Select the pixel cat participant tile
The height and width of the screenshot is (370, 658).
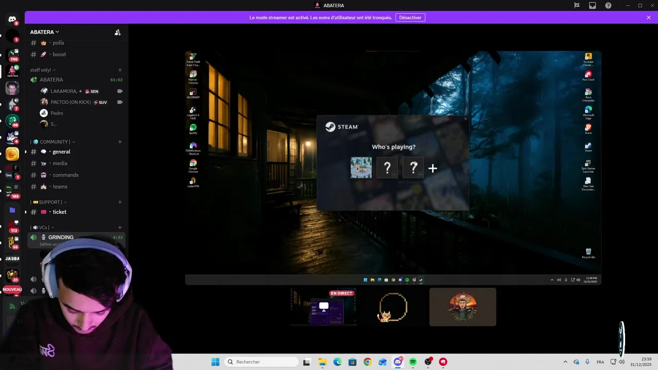coord(393,307)
